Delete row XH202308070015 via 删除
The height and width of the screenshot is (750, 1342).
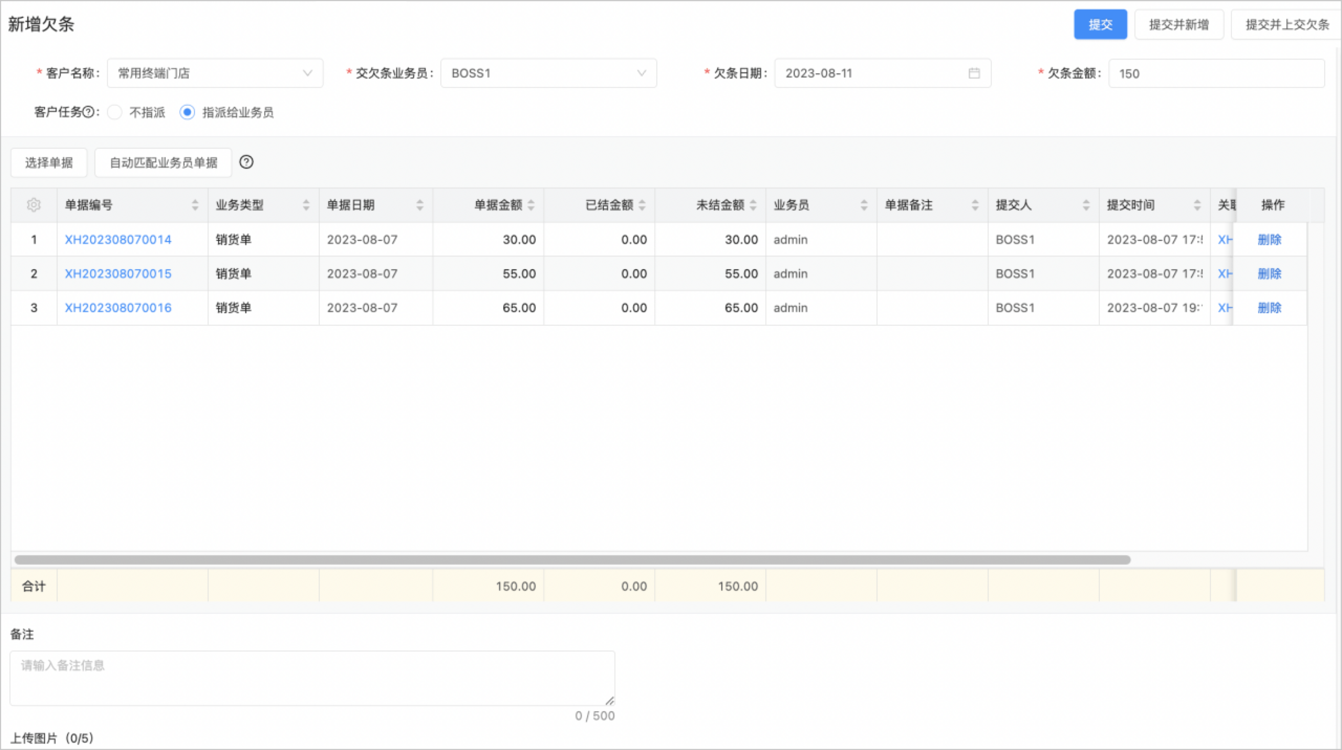coord(1269,274)
